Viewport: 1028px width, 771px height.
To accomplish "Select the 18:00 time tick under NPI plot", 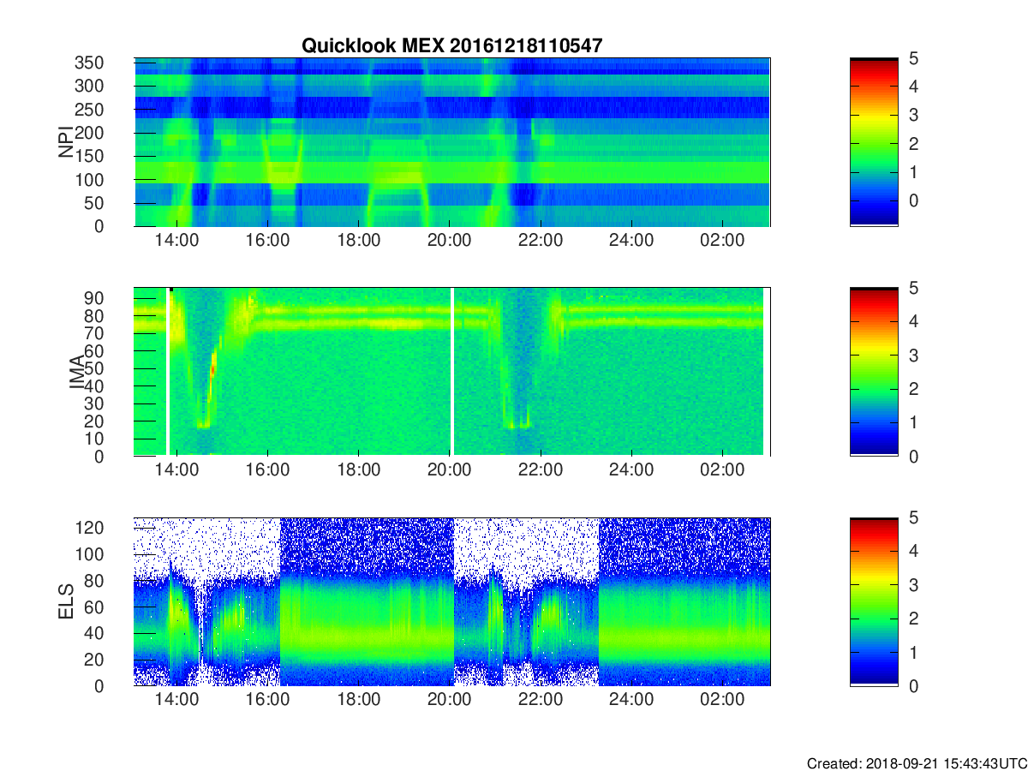I will click(x=358, y=241).
